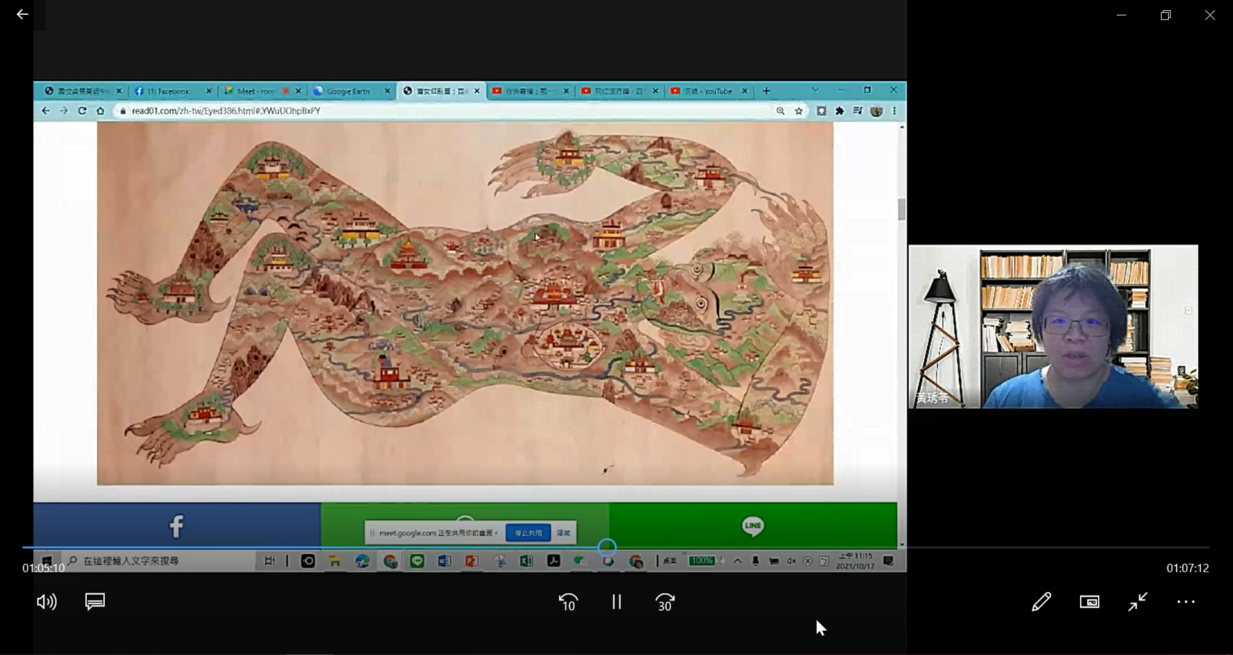The image size is (1233, 655).
Task: Open the tab search chevron in Chrome
Action: tap(815, 90)
